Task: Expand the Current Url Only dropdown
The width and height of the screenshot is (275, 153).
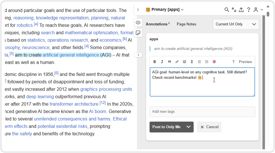Action: pos(236,24)
